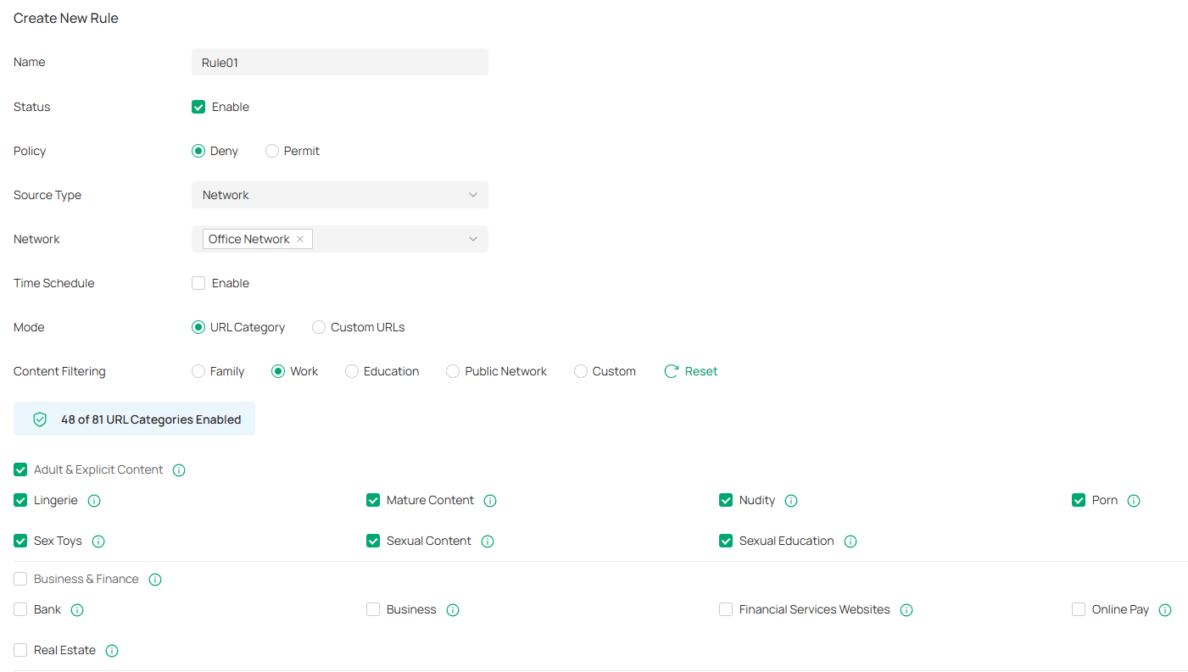1188x672 pixels.
Task: Click the info icon next to Online Pay
Action: click(x=1166, y=609)
